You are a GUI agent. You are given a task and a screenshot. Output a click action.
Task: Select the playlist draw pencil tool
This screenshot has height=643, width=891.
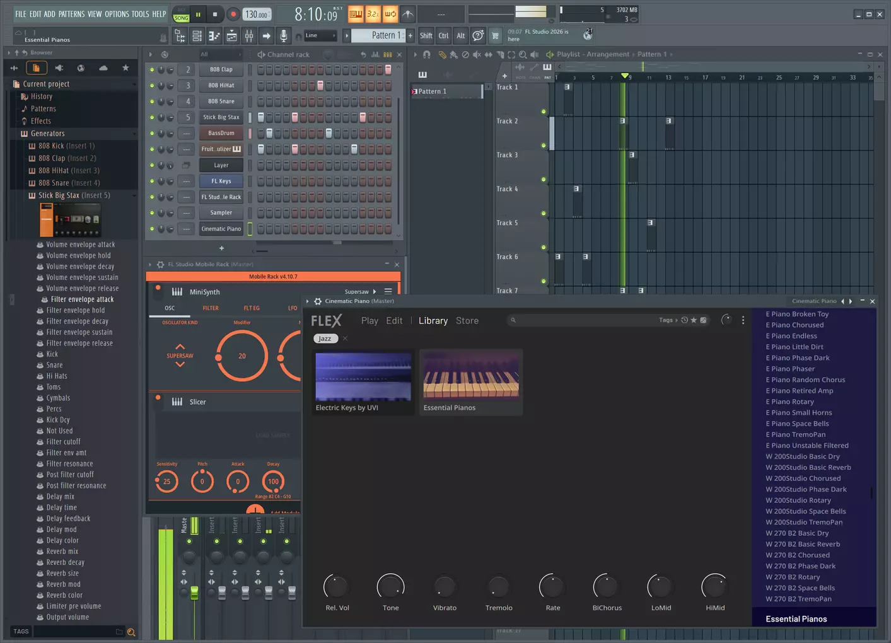point(442,55)
